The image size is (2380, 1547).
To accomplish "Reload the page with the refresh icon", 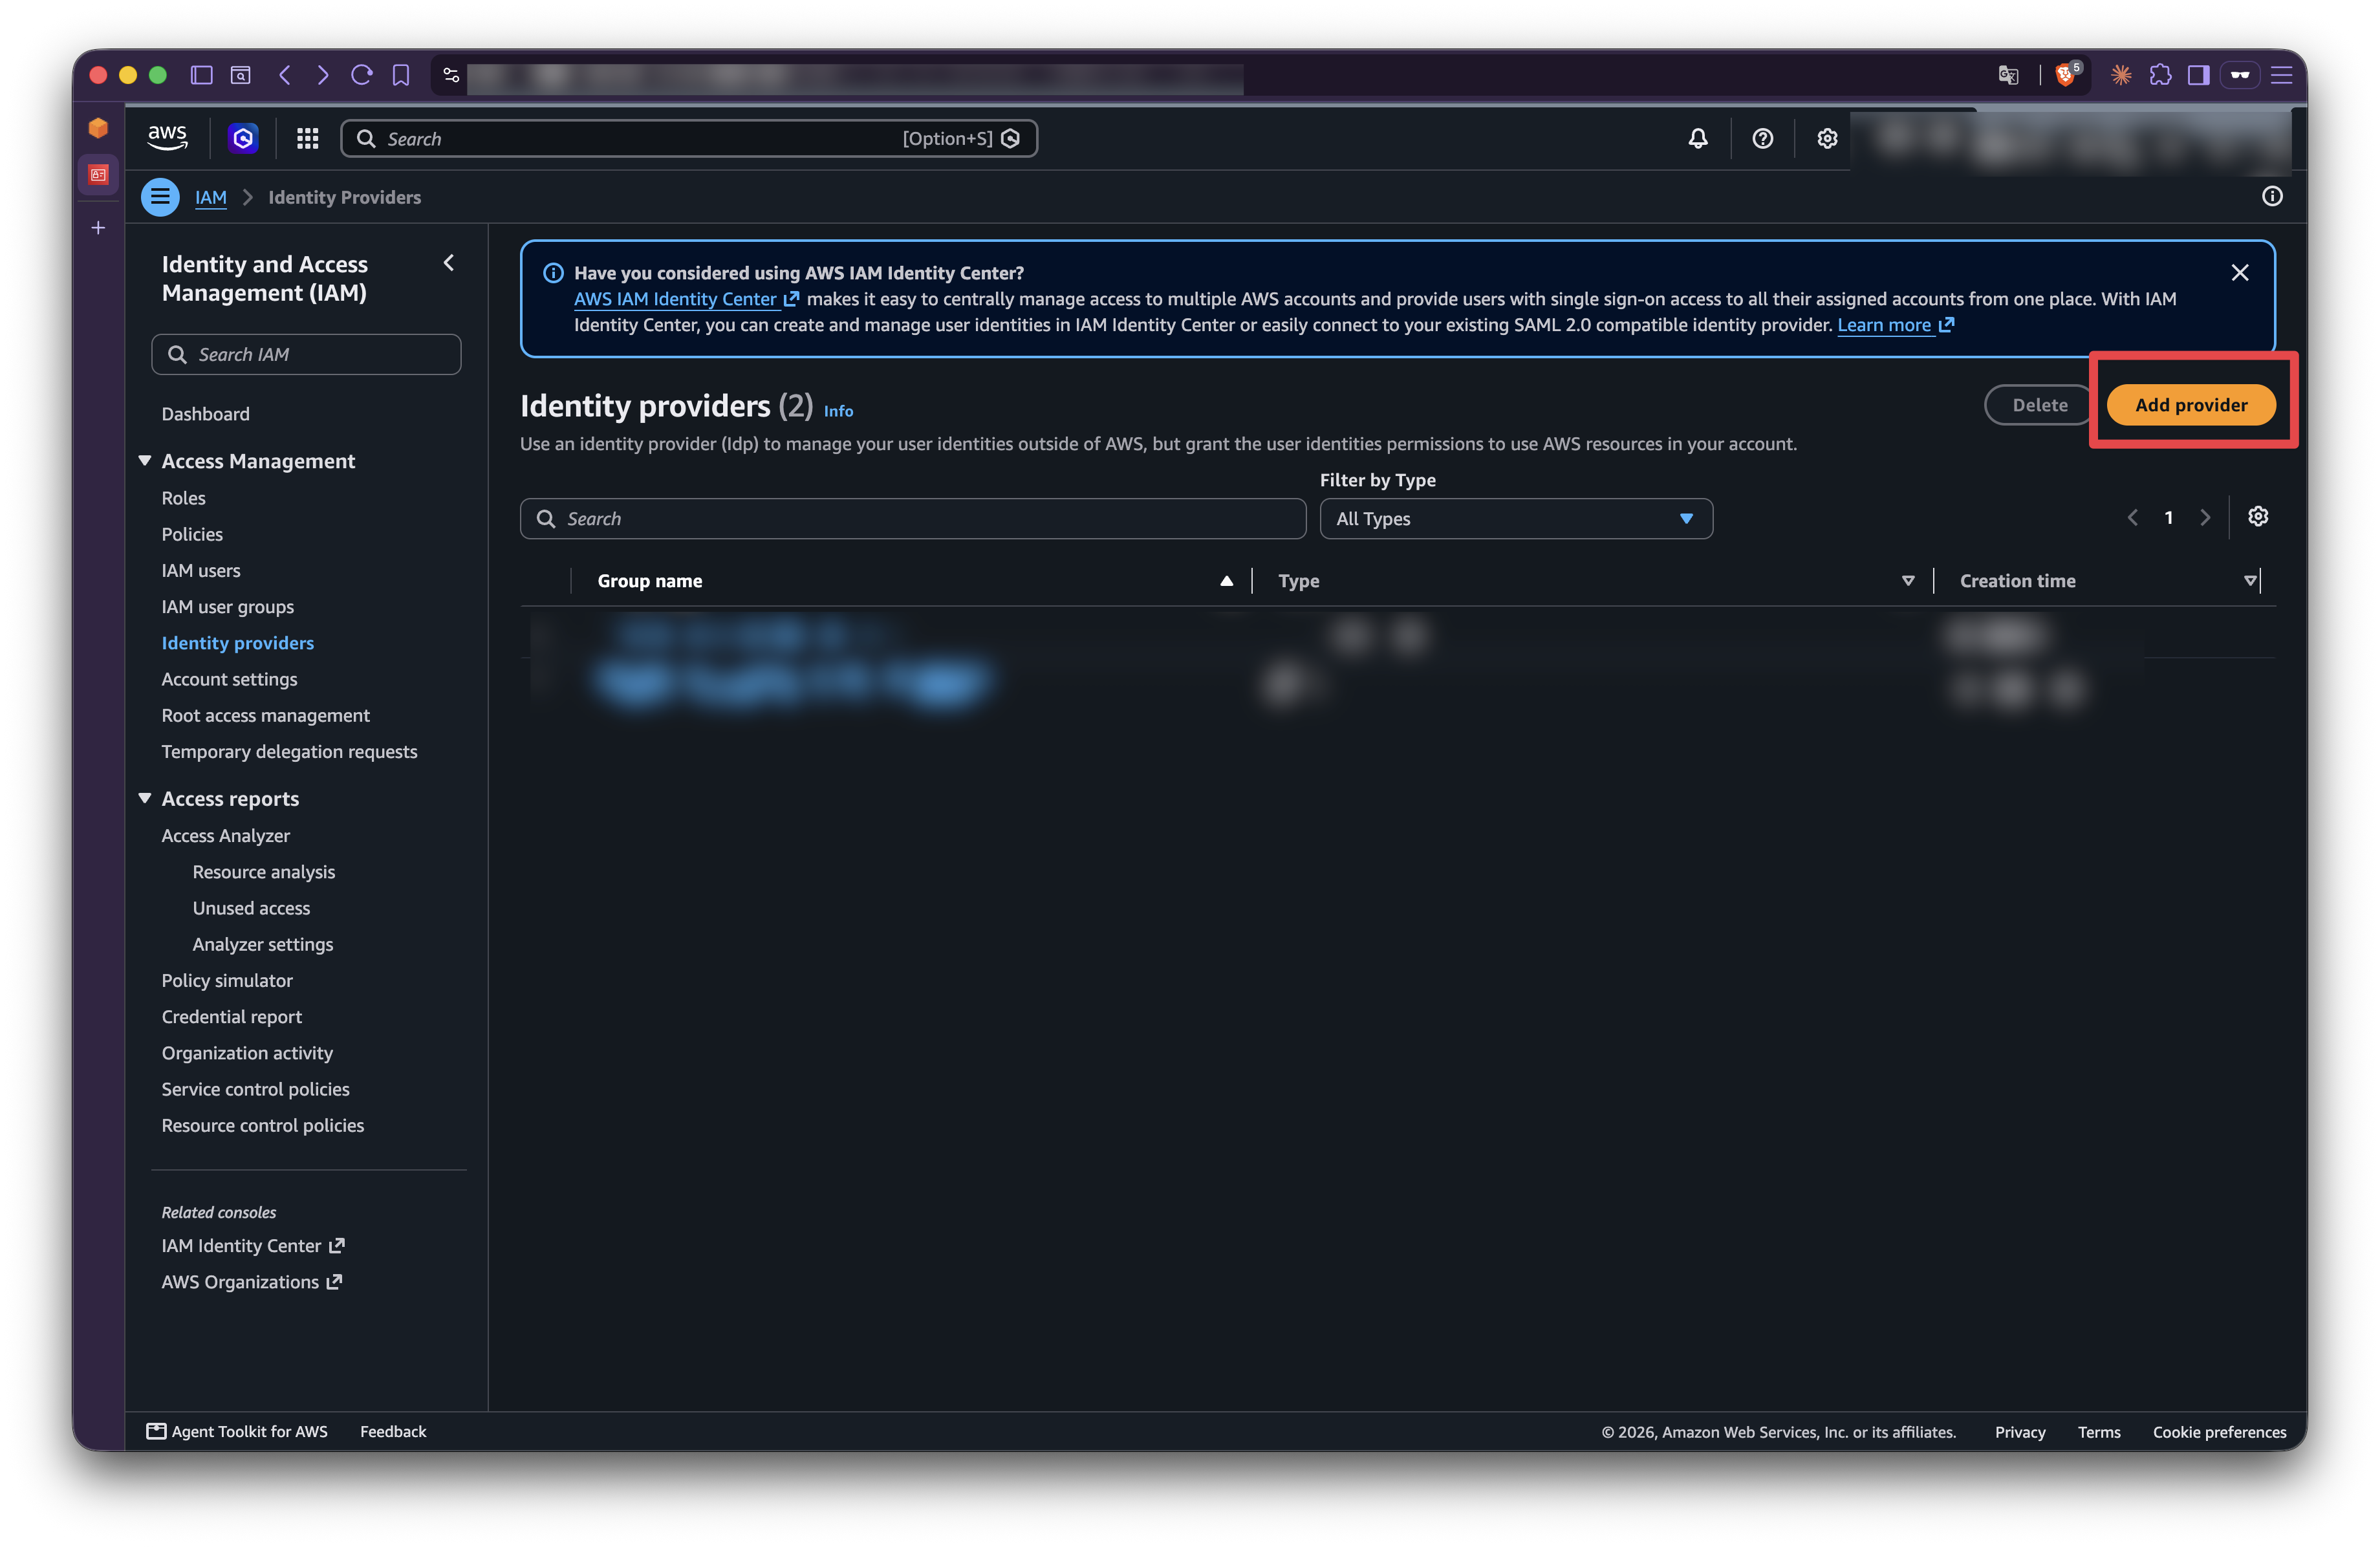I will coord(362,75).
